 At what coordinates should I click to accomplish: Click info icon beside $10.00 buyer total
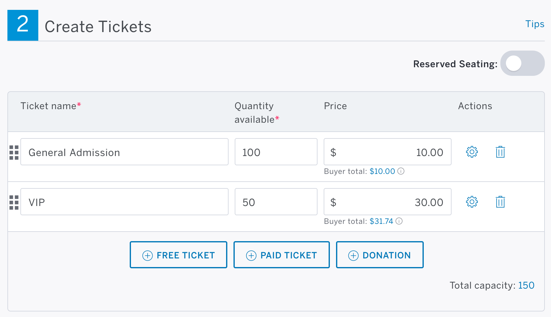coord(401,171)
